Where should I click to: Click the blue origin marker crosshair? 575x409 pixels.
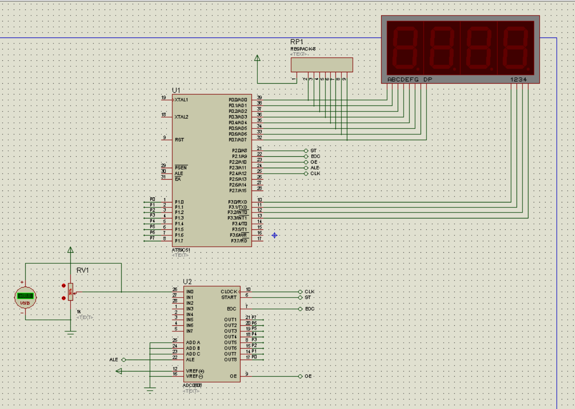point(274,235)
